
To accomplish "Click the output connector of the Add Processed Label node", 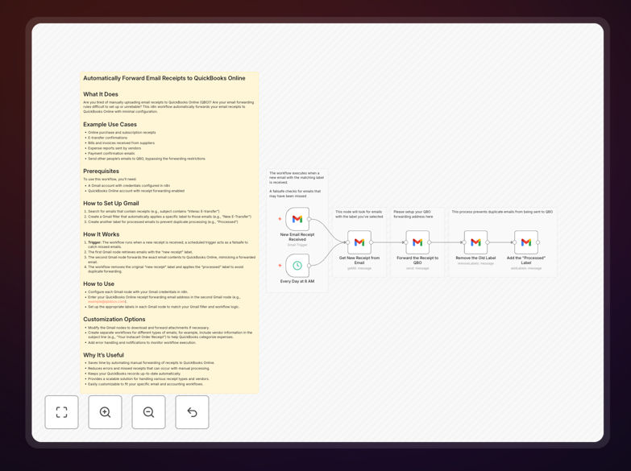I will pos(538,242).
